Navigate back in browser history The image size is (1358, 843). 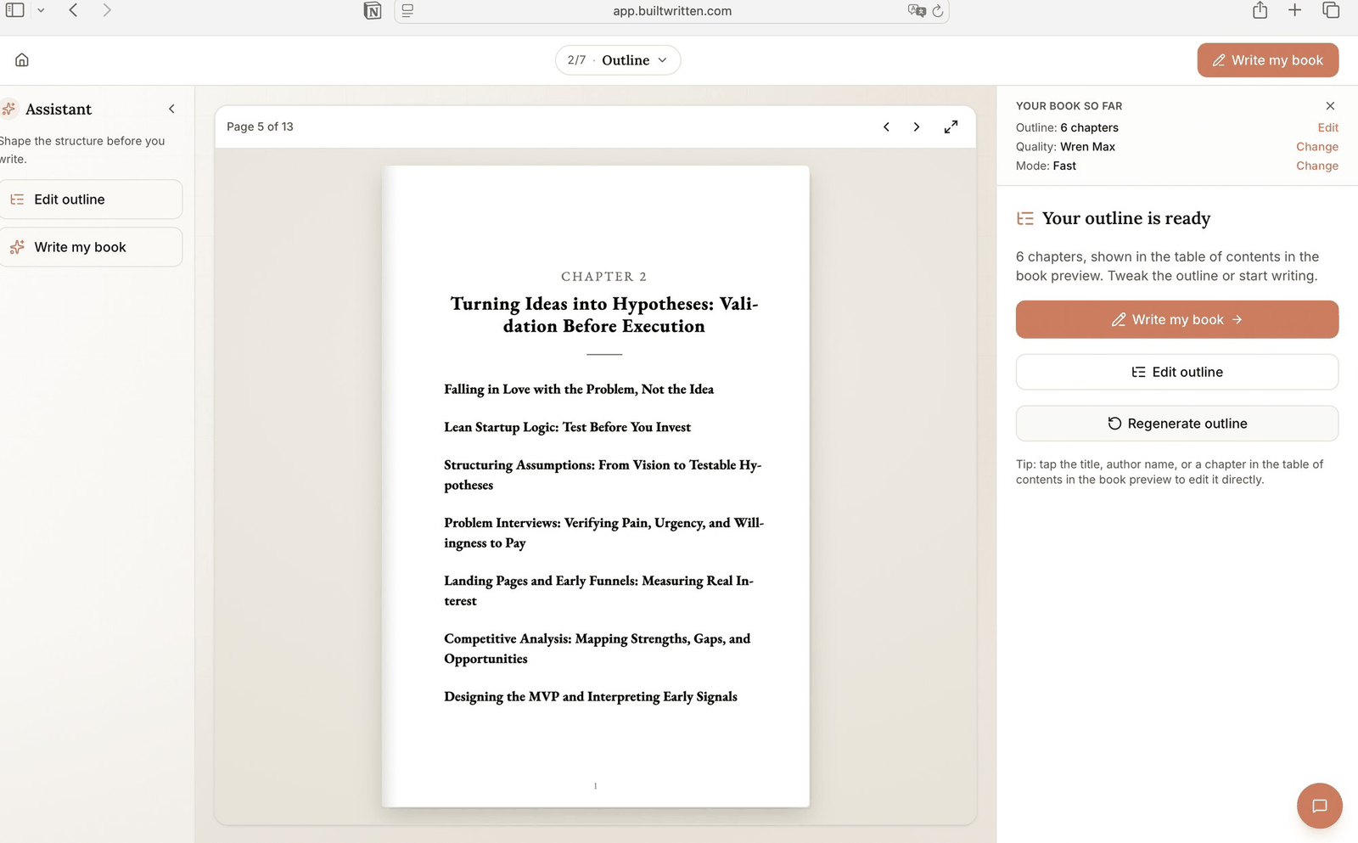74,10
